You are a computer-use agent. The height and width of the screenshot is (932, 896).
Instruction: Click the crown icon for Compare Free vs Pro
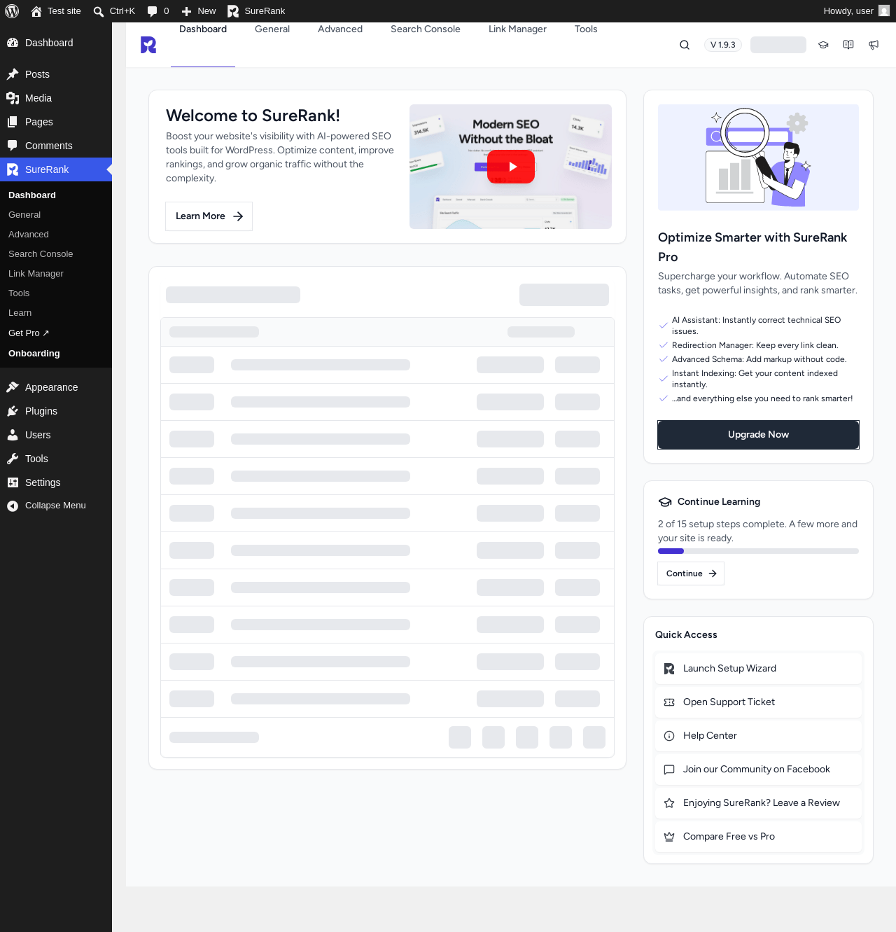point(669,837)
